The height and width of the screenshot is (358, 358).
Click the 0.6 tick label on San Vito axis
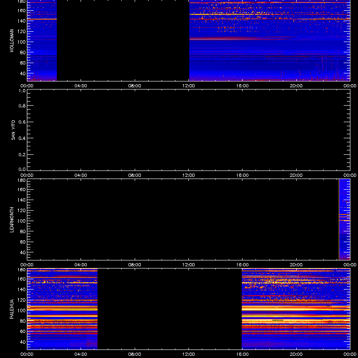click(22, 122)
